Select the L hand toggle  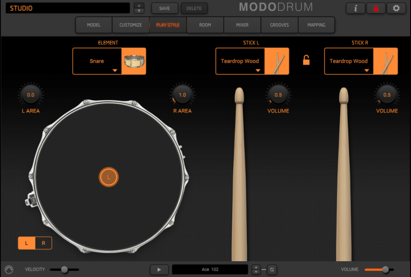pyautogui.click(x=26, y=243)
